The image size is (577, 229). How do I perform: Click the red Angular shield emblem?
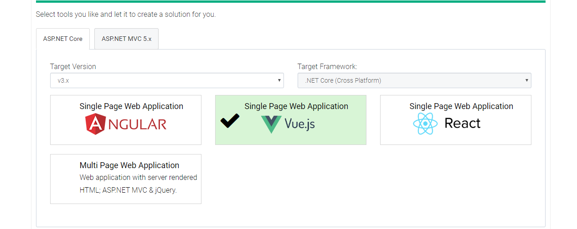tap(96, 124)
